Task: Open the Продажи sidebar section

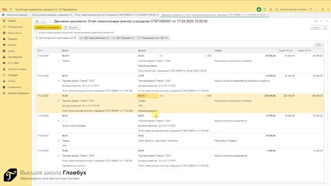Action: pos(12,39)
